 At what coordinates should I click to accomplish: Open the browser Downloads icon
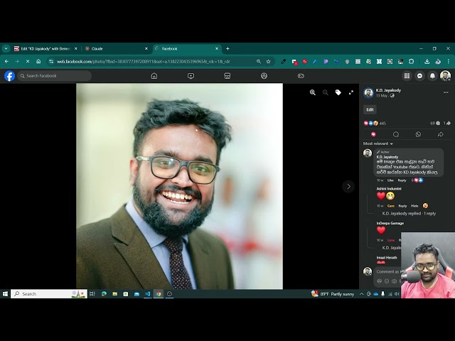pyautogui.click(x=427, y=62)
